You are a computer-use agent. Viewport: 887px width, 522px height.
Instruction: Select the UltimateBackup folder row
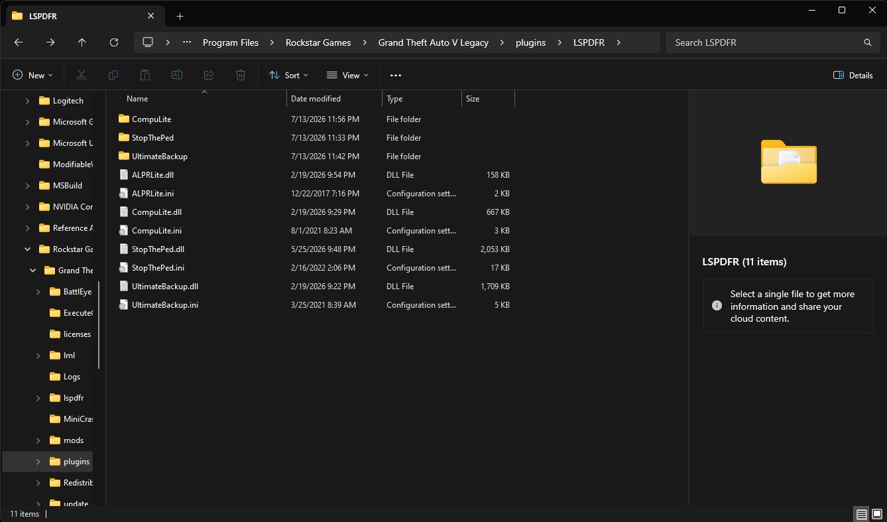click(315, 156)
